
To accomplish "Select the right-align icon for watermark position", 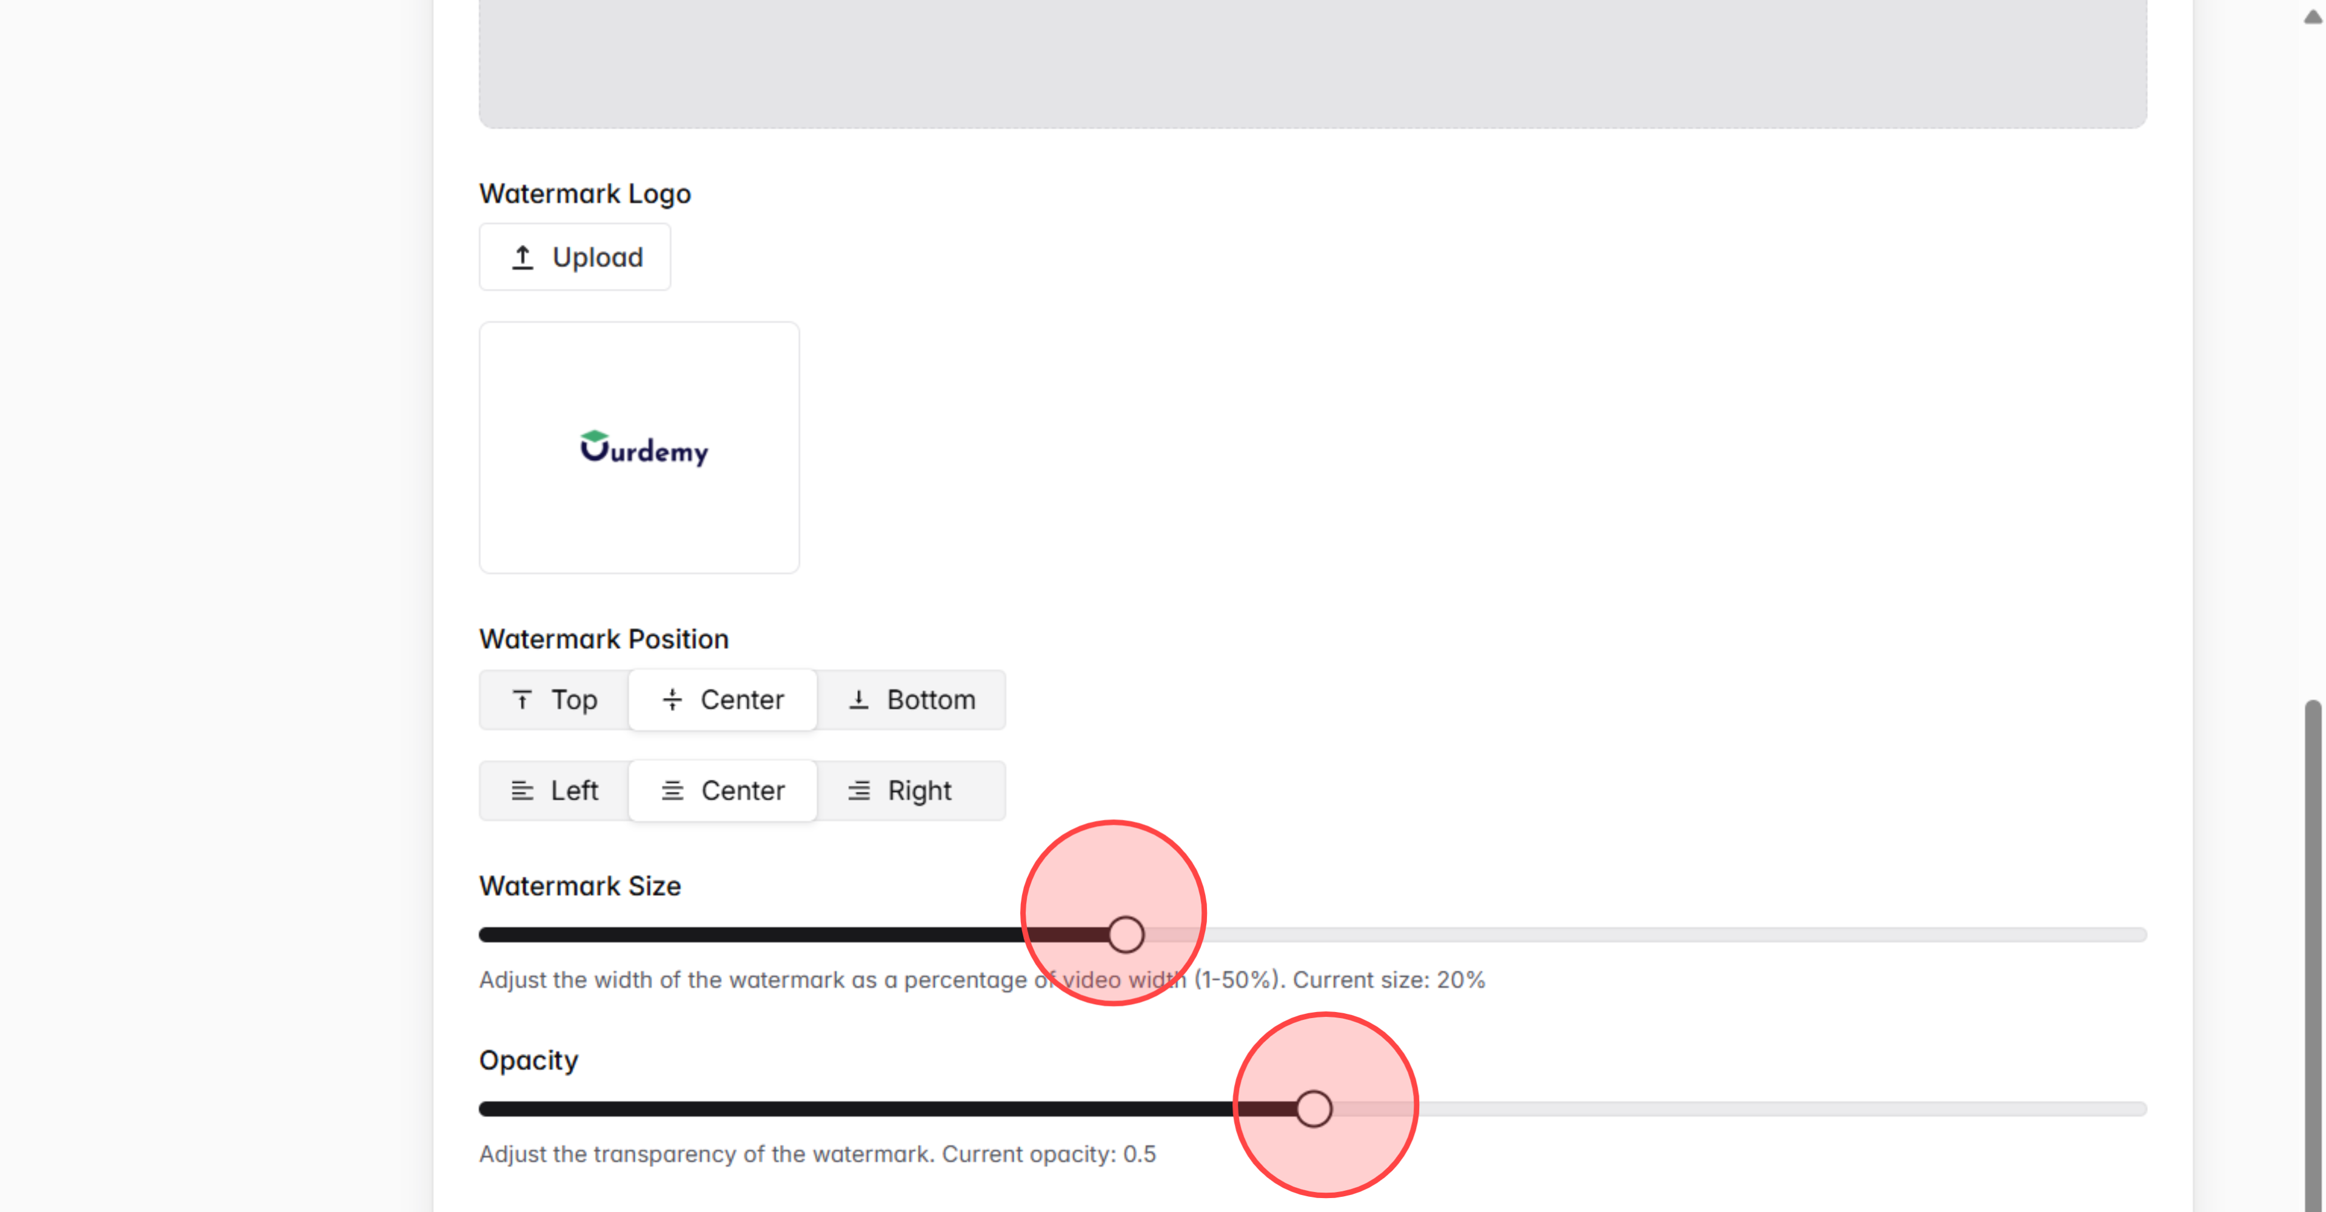I will 858,791.
